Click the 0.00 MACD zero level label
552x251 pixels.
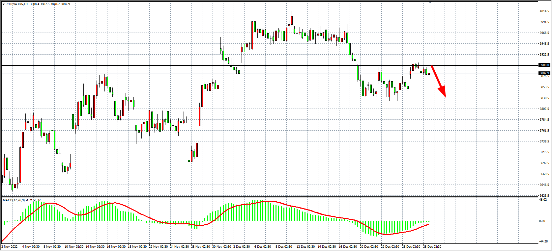point(542,221)
